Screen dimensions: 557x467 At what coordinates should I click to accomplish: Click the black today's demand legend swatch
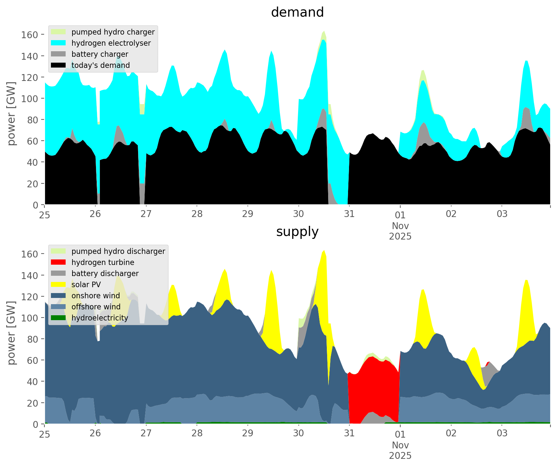coord(58,65)
